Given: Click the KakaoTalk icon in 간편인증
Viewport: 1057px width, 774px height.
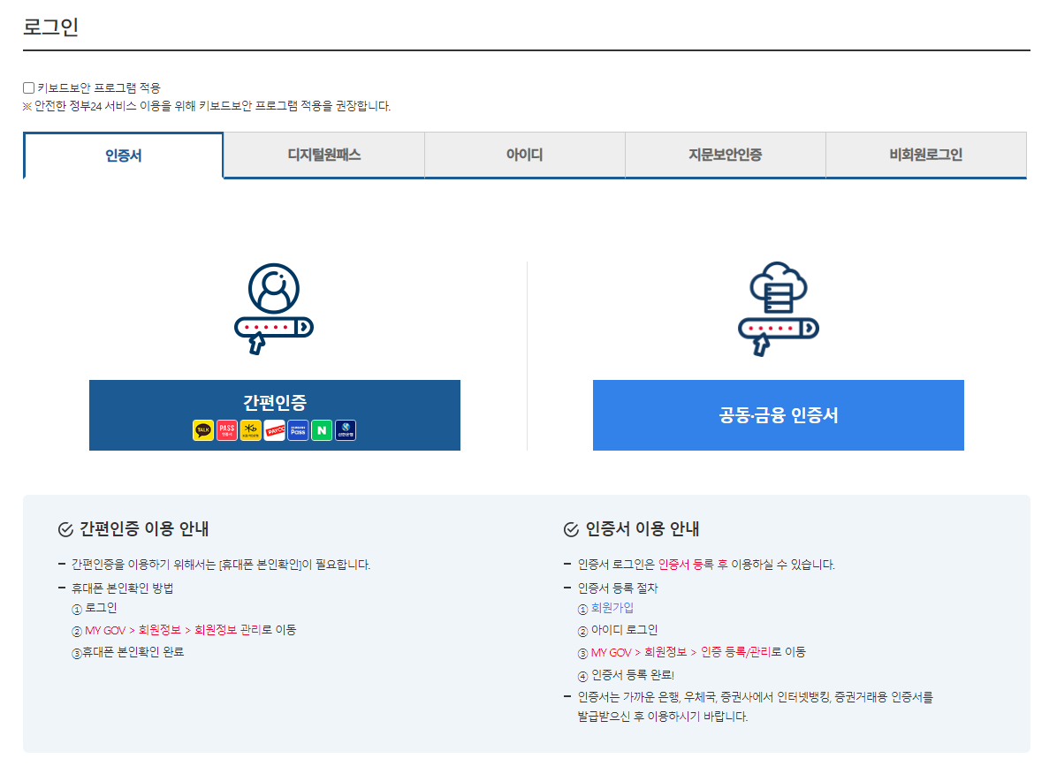Looking at the screenshot, I should pyautogui.click(x=203, y=430).
